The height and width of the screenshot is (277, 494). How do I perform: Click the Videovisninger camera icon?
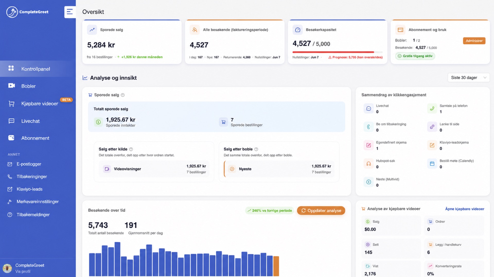107,169
